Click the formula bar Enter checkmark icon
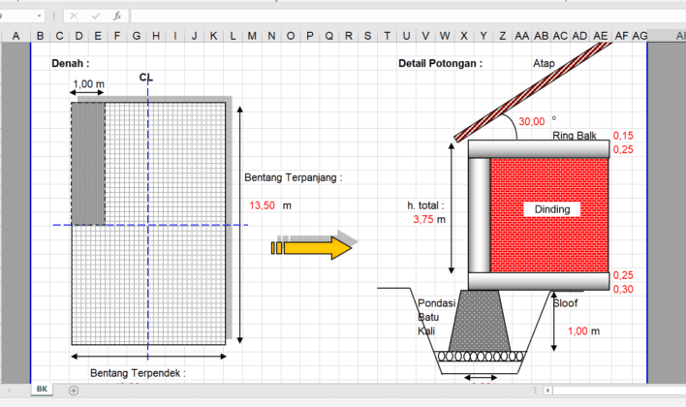 click(95, 16)
